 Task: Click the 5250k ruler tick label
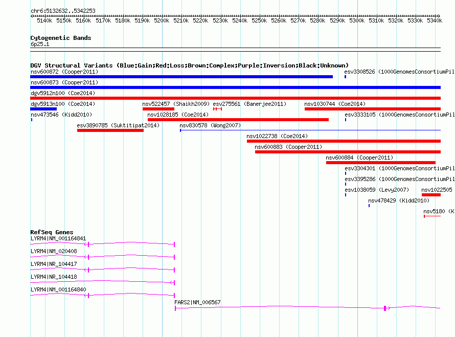259,20
